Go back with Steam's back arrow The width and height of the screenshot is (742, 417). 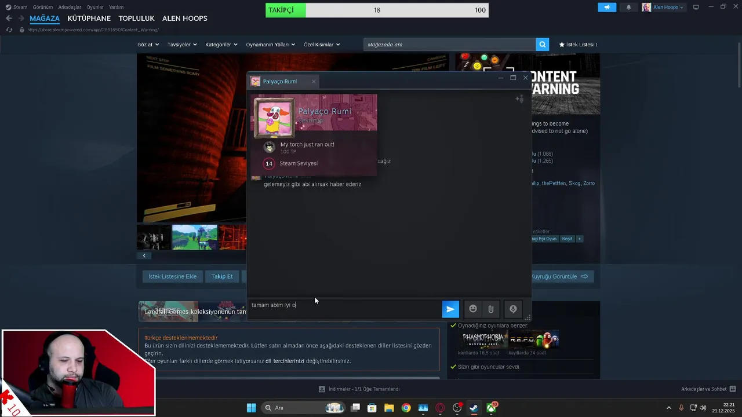pos(9,19)
